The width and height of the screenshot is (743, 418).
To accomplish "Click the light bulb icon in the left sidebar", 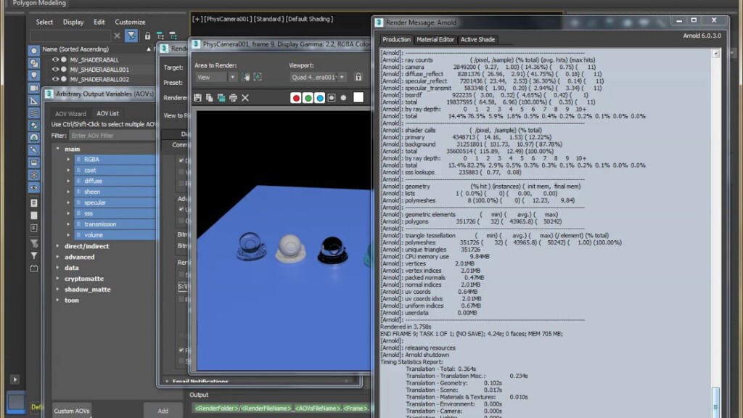I will pyautogui.click(x=33, y=73).
